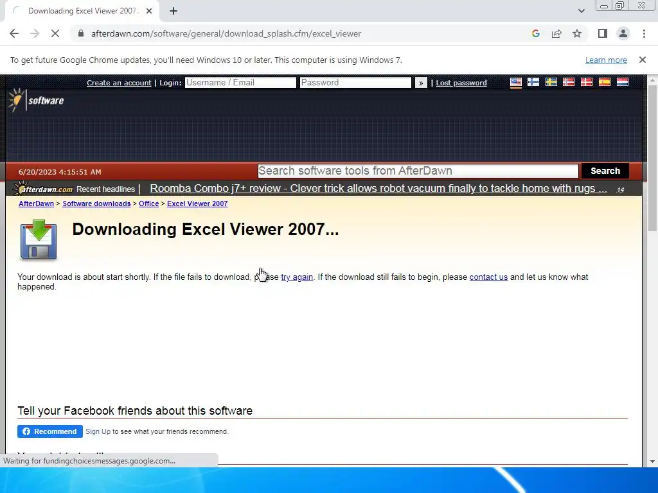The width and height of the screenshot is (658, 493).
Task: Click the page vertical scrollbar thumb
Action: point(653,157)
